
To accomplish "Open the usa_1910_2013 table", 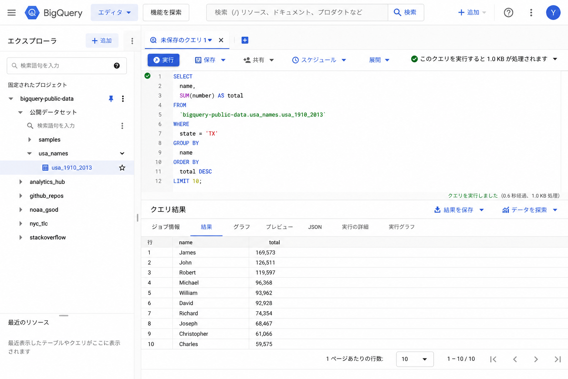I will 72,168.
